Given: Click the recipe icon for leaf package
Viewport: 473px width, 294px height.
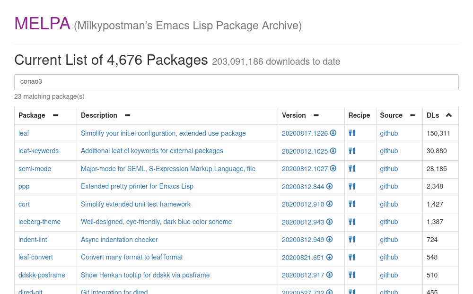Looking at the screenshot, I should (x=351, y=133).
